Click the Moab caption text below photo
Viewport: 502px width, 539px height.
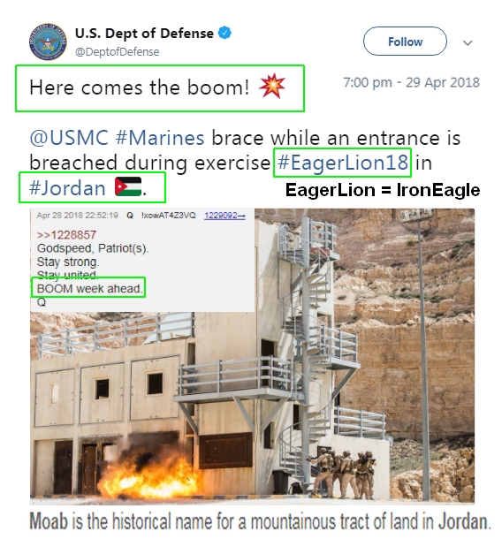260,521
